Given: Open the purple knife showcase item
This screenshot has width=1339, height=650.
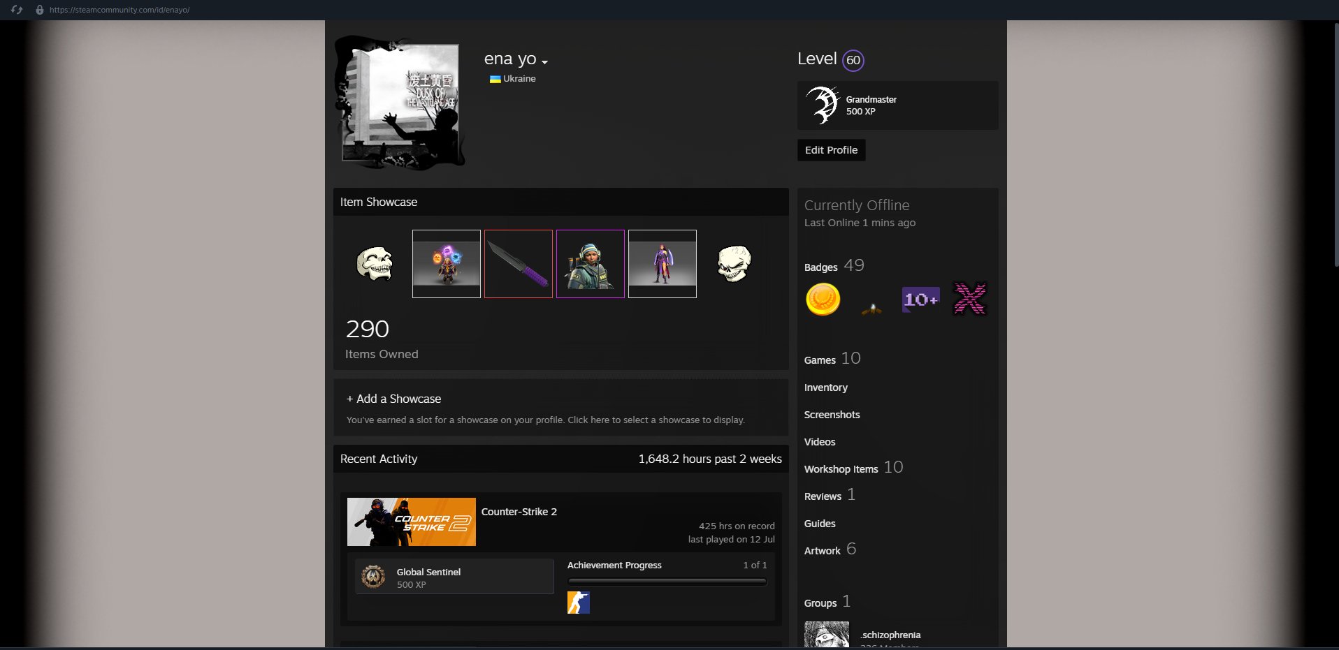Looking at the screenshot, I should pyautogui.click(x=519, y=264).
